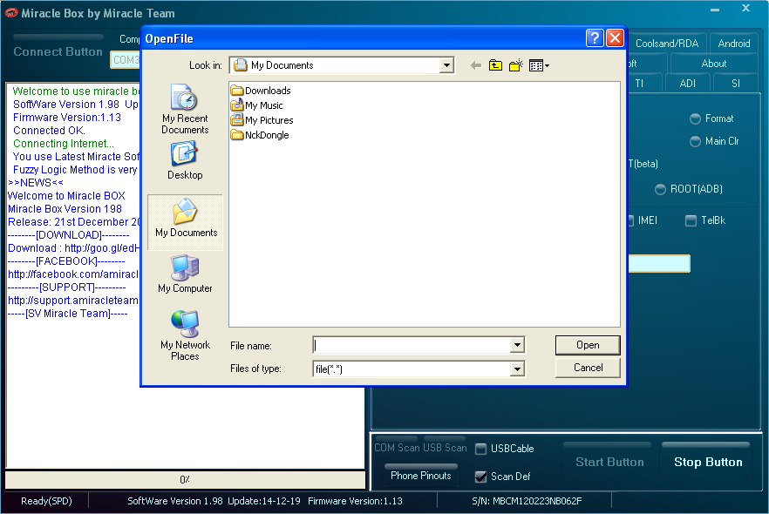Click the Open button
Screen dimensions: 769x514
point(588,345)
